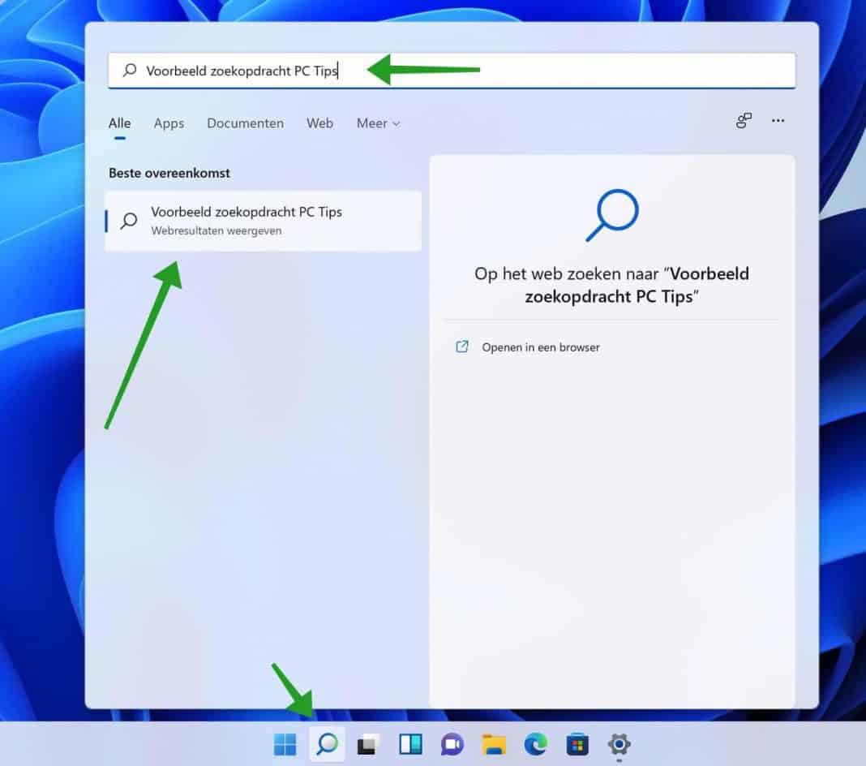Viewport: 866px width, 766px height.
Task: Click Openen in een browser
Action: click(539, 346)
